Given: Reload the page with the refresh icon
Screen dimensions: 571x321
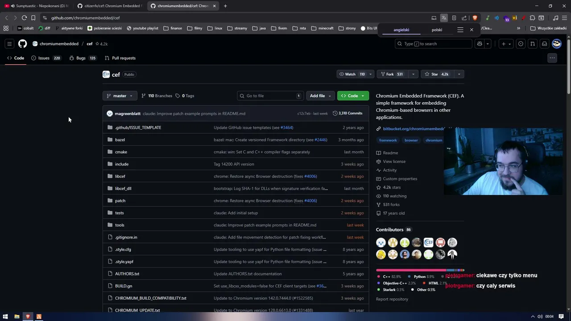Looking at the screenshot, I should pos(24,18).
